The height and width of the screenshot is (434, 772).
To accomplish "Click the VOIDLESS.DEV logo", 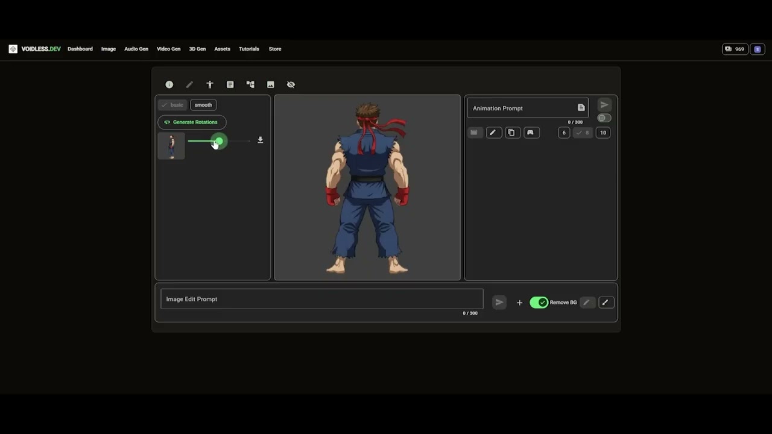I will pyautogui.click(x=34, y=49).
